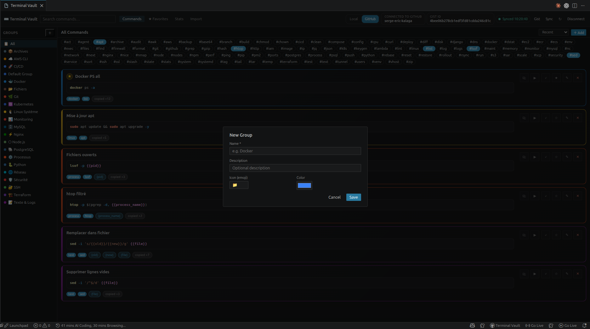The width and height of the screenshot is (590, 329).
Task: Select the Docker group in sidebar
Action: point(29,82)
